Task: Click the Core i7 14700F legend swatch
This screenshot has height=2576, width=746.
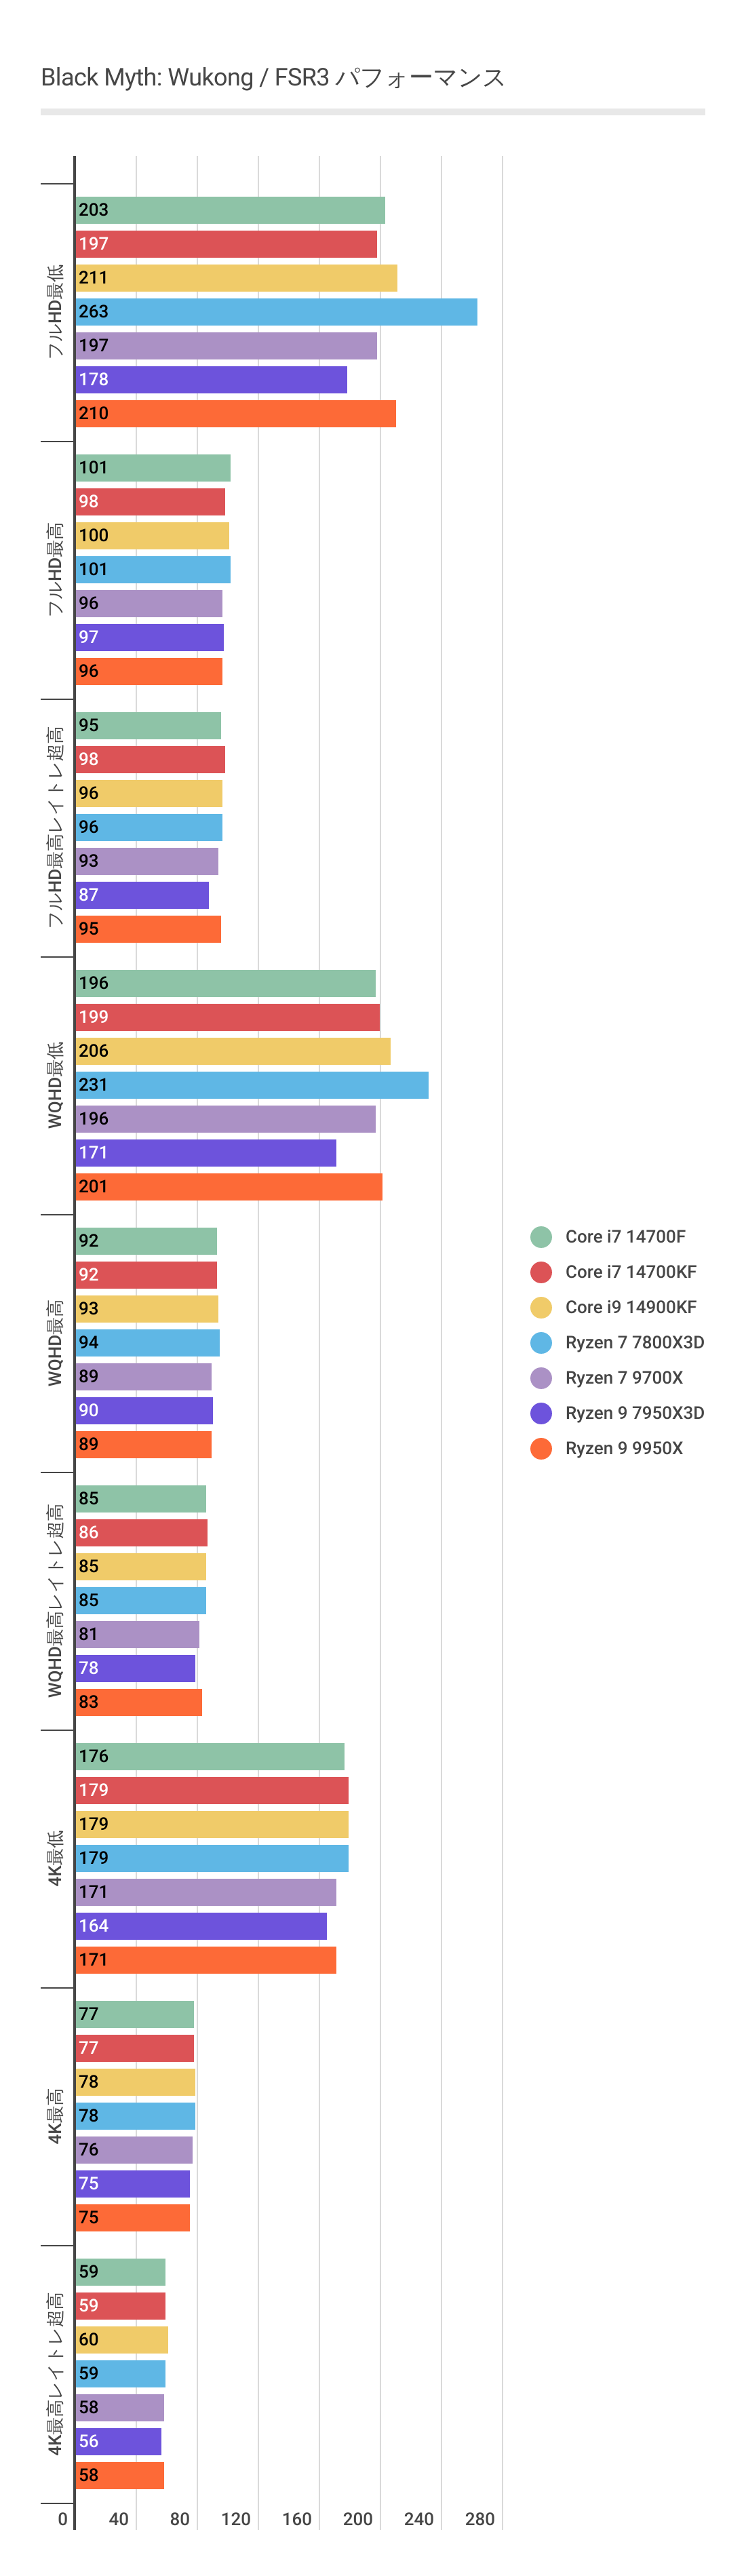Action: click(x=541, y=1237)
